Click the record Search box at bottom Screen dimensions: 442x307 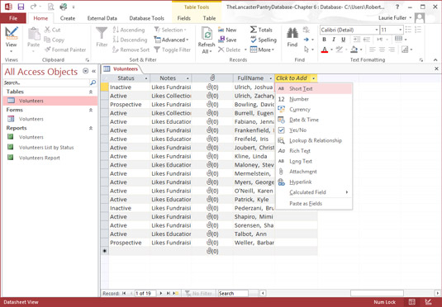[x=233, y=294]
